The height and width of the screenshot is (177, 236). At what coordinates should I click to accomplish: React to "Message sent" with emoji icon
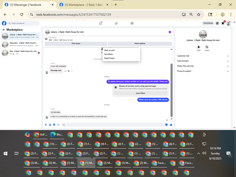click(66, 71)
